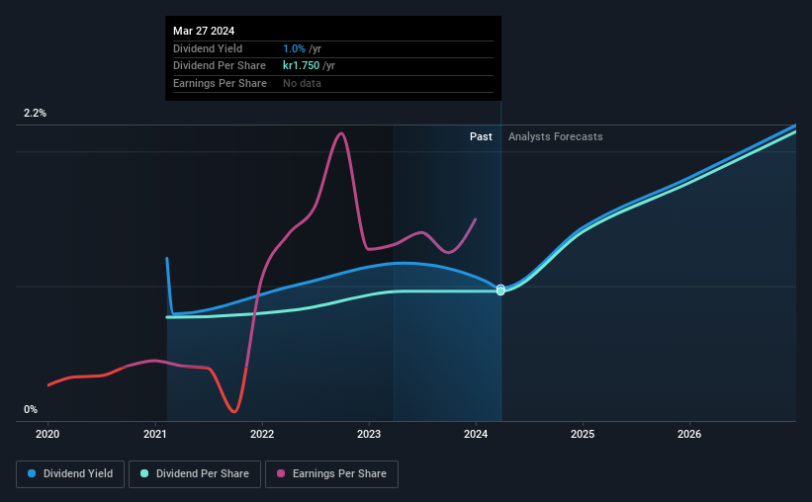Select the 2024 label on the x-axis

(x=476, y=434)
